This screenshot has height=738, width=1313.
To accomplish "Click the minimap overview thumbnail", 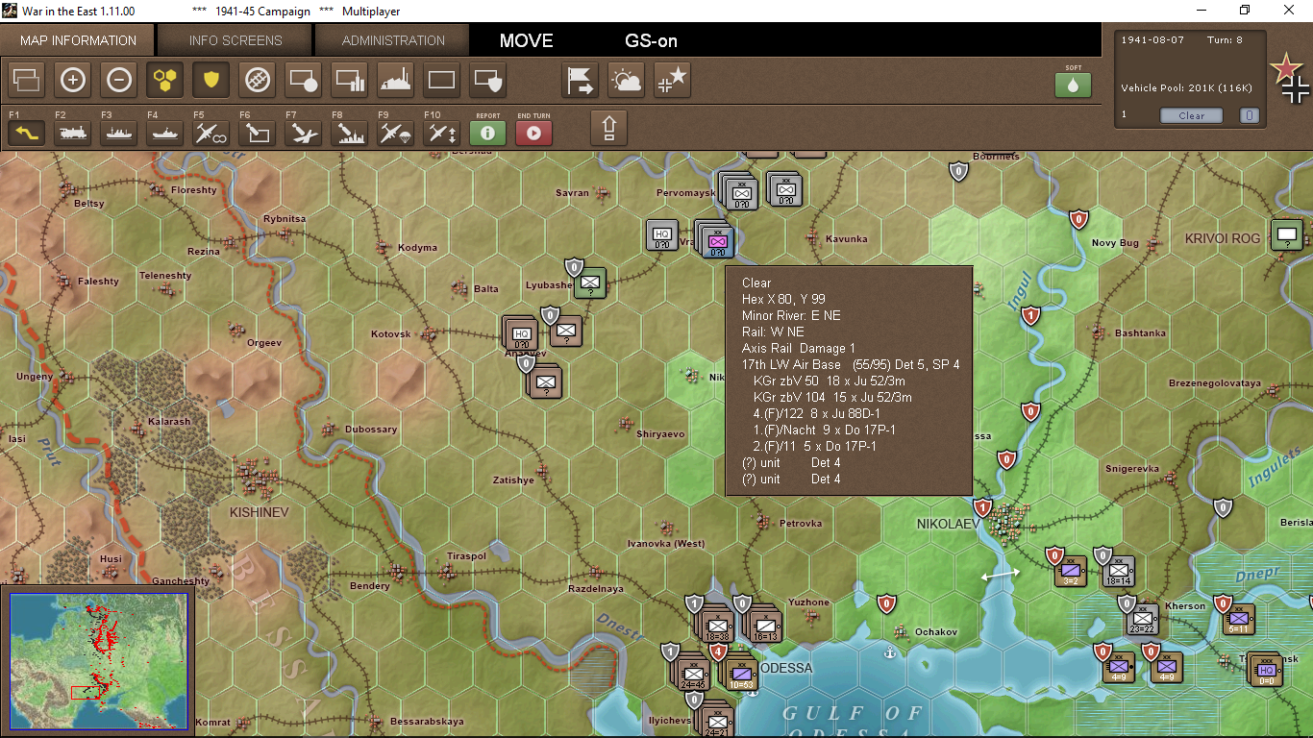I will pyautogui.click(x=101, y=660).
